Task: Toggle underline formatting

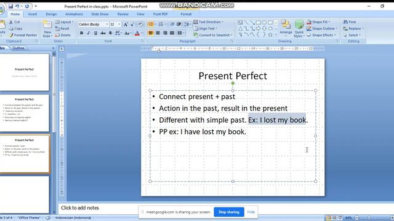Action: pyautogui.click(x=95, y=33)
